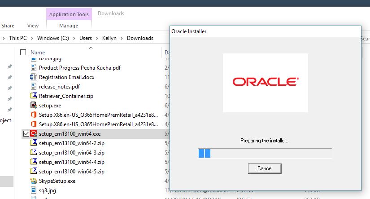Screen dimensions: 370x199
Task: Click the setup.exe installer icon
Action: point(34,106)
